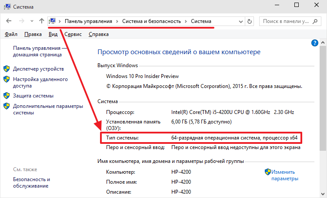Open the Сервис menu
327x198 pixels.
73,34
